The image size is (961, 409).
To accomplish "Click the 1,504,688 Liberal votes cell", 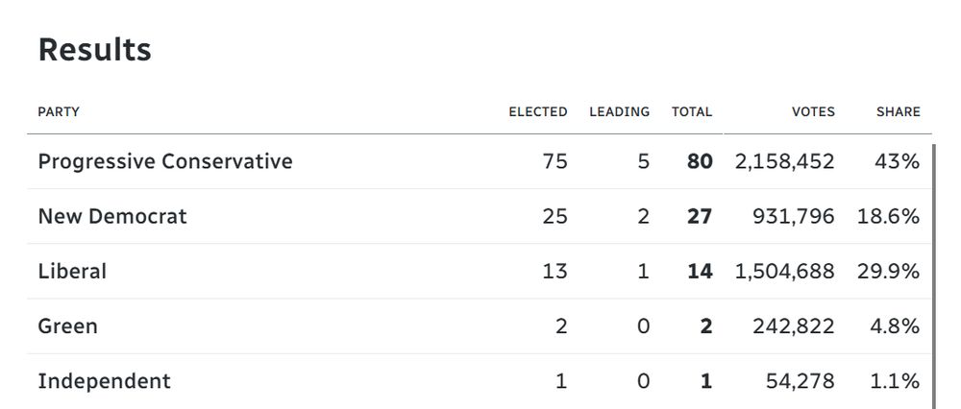I will point(784,272).
